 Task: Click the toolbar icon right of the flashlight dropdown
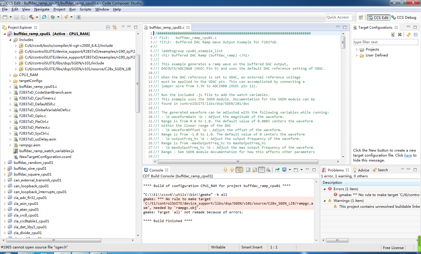[79, 17]
